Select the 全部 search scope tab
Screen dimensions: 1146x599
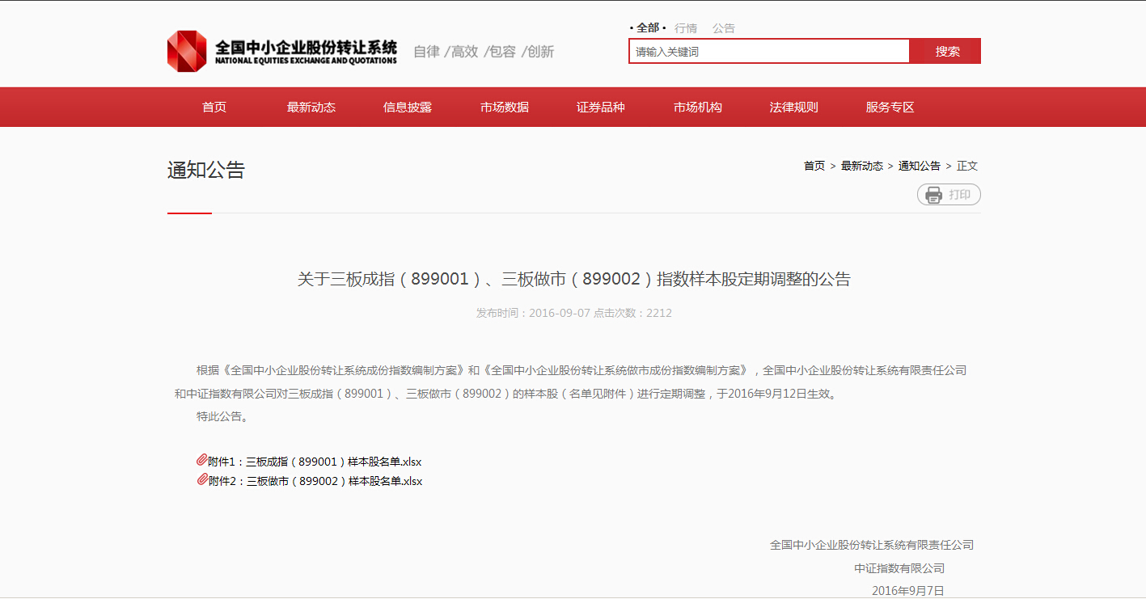[x=647, y=28]
